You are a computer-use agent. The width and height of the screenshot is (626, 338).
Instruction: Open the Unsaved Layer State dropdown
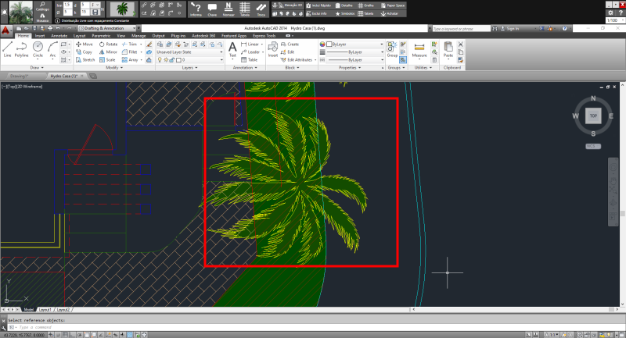pyautogui.click(x=189, y=52)
